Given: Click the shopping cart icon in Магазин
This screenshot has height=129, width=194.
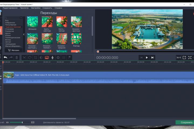Looking at the screenshot, I should click(9, 50).
